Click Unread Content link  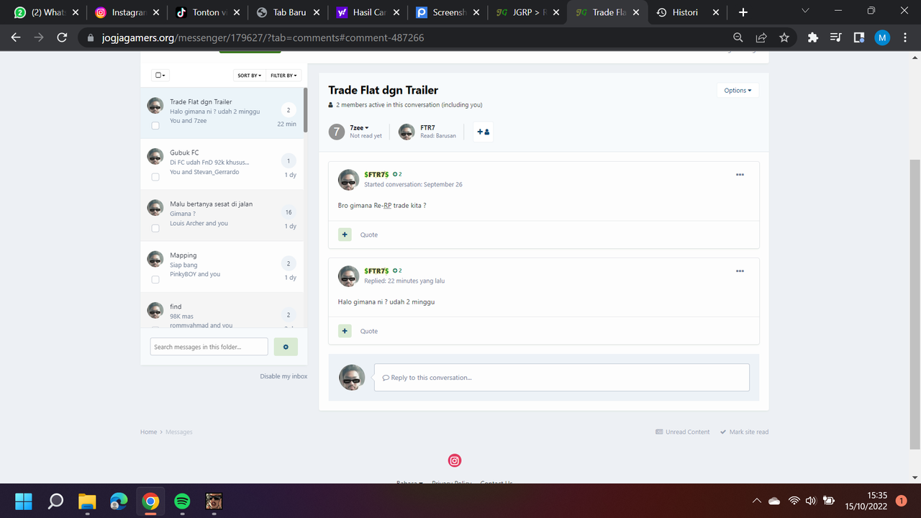[683, 432]
